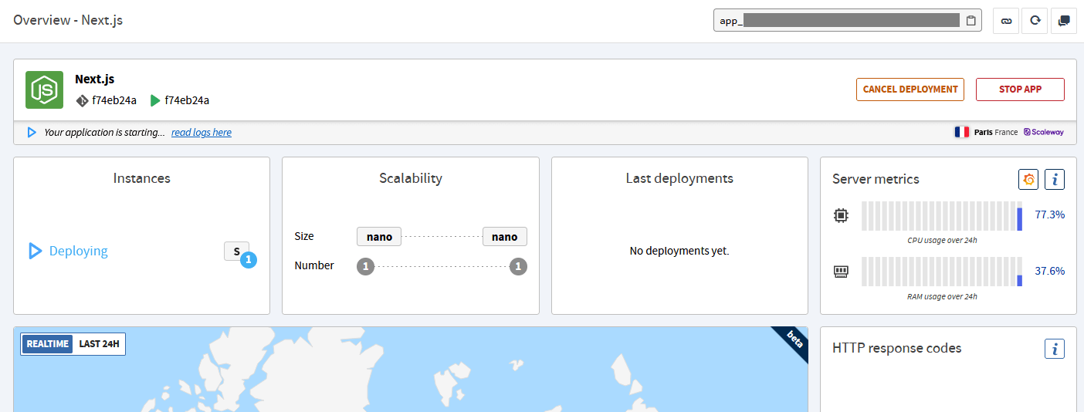Image resolution: width=1084 pixels, height=412 pixels.
Task: Click the link icon button in header
Action: click(x=1006, y=21)
